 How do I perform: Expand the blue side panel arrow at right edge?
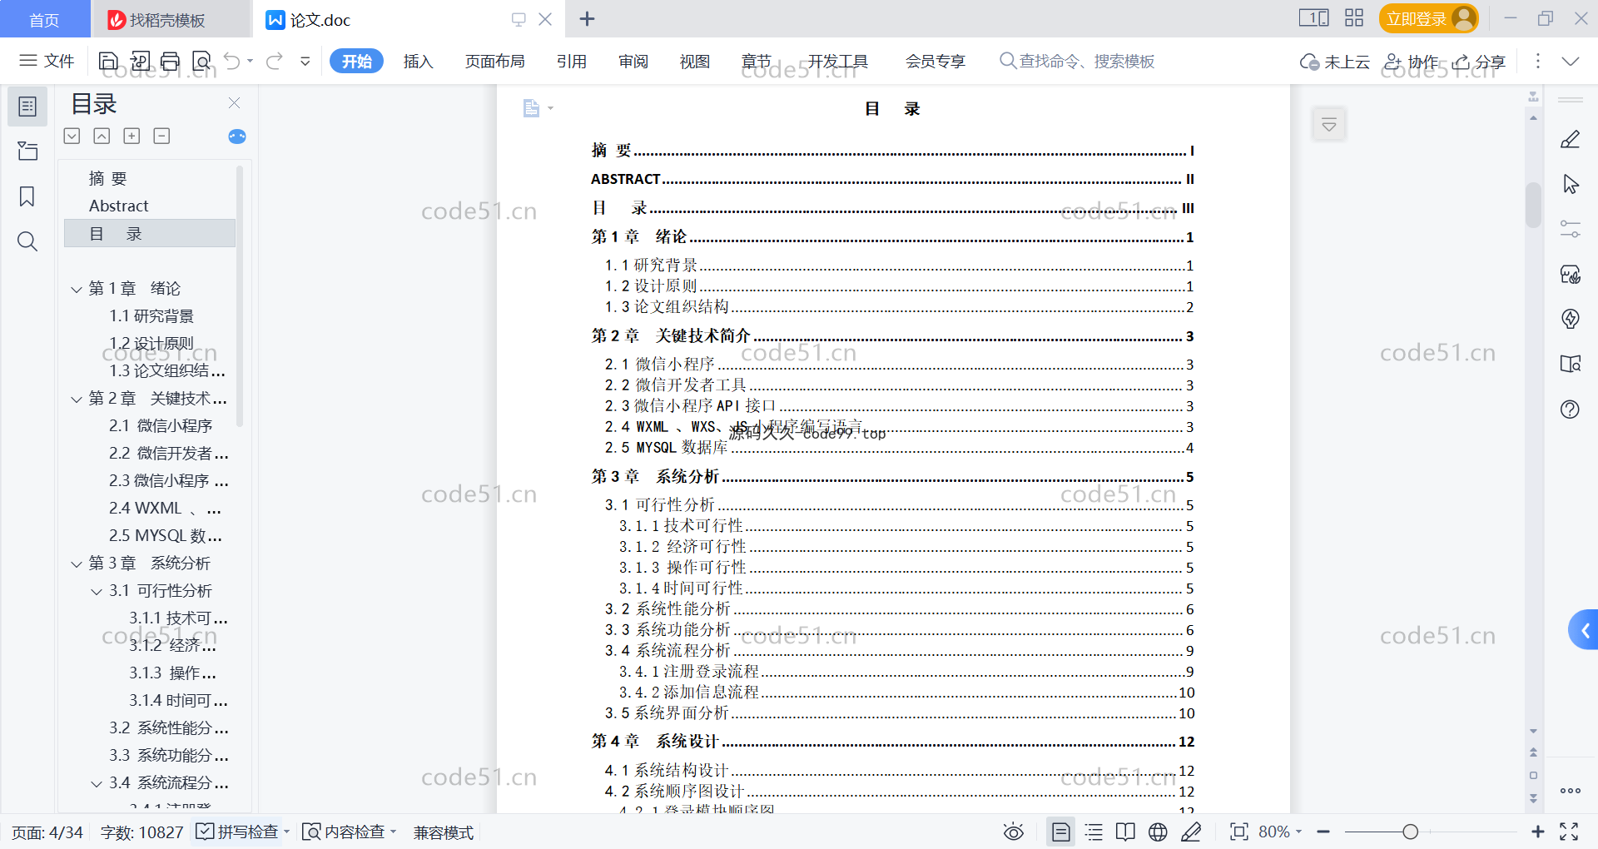pos(1584,630)
